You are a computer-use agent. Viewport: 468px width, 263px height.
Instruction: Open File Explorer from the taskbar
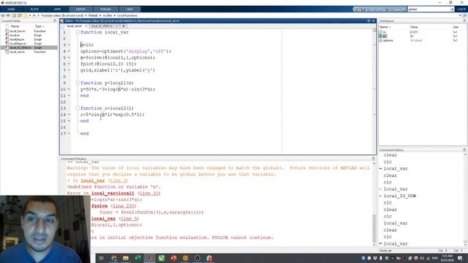click(126, 258)
